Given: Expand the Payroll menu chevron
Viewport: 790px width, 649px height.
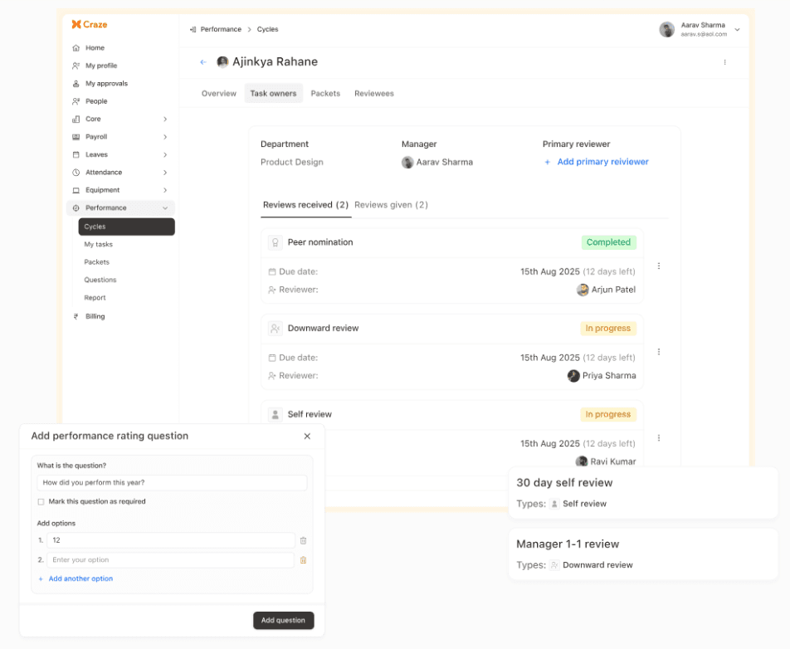Looking at the screenshot, I should (x=165, y=137).
